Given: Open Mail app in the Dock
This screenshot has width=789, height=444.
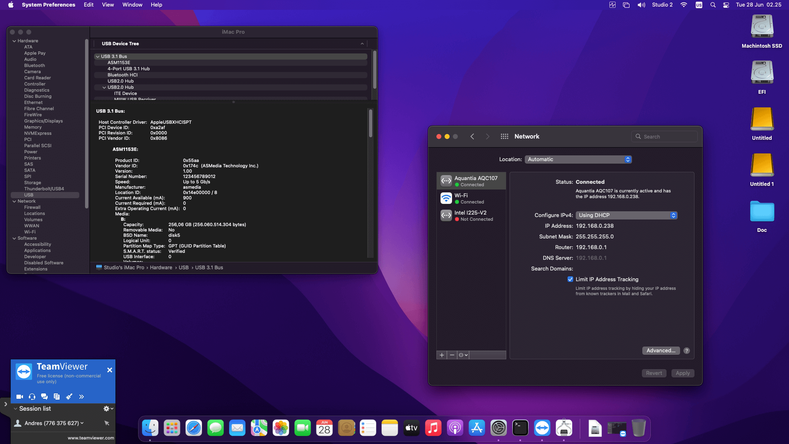Looking at the screenshot, I should (237, 428).
